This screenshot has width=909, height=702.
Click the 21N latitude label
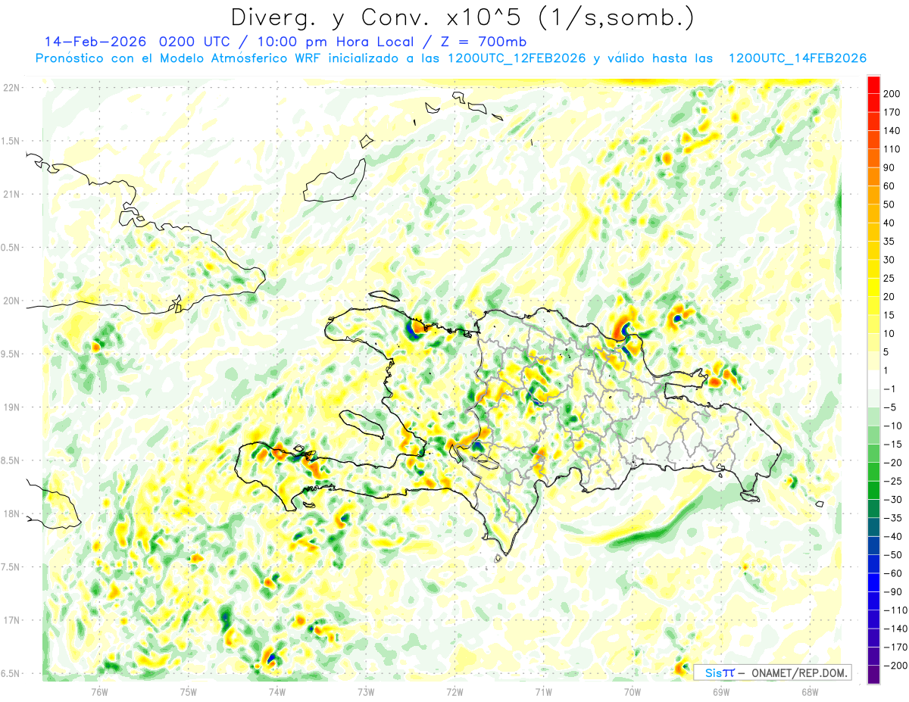[x=11, y=195]
